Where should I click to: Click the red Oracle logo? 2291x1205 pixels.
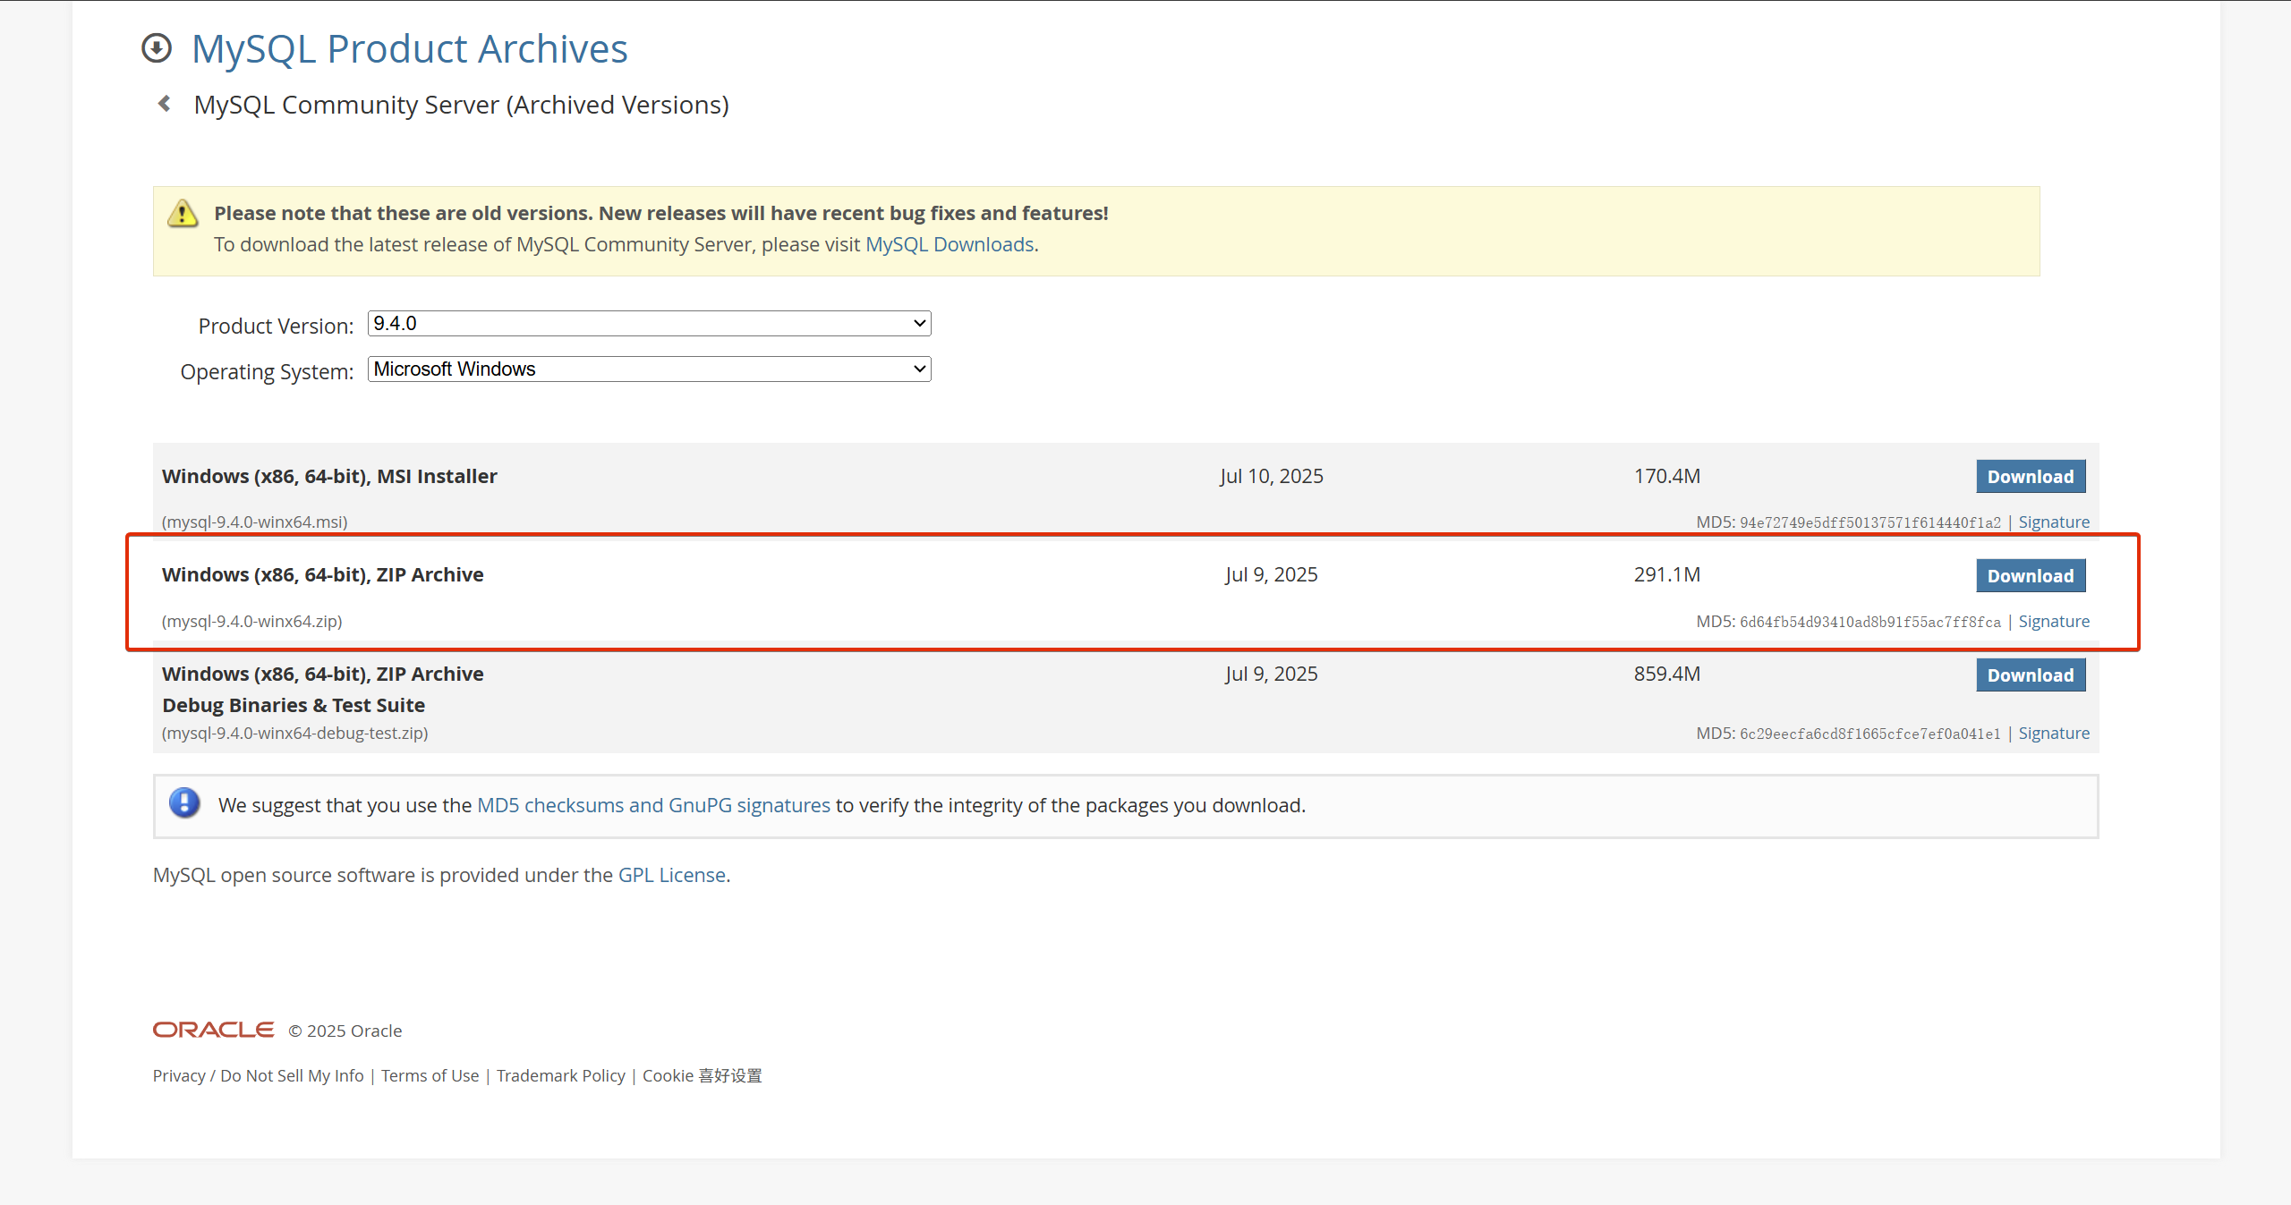point(213,1030)
